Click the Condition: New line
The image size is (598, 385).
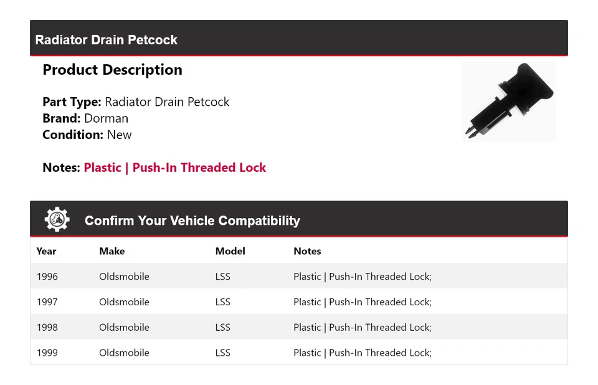(x=87, y=135)
